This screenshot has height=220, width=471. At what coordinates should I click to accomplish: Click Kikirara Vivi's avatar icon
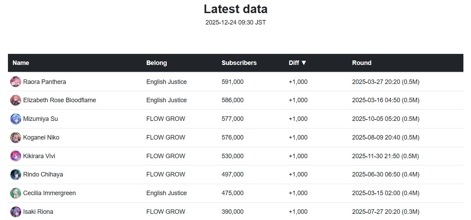(16, 156)
